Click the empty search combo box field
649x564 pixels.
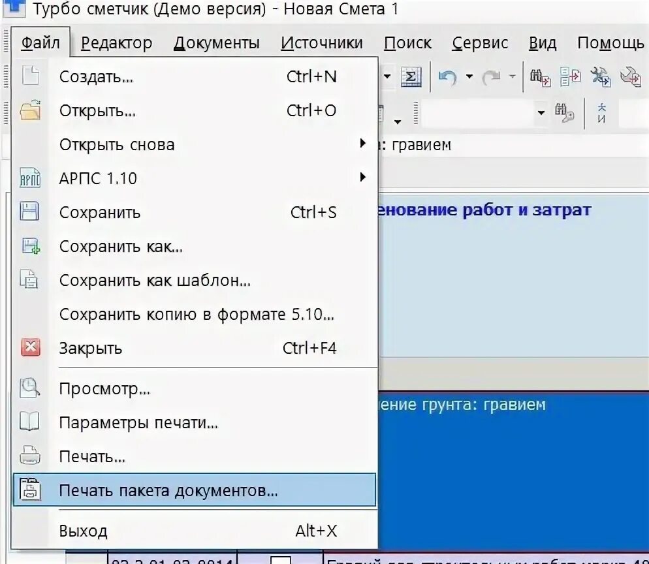(x=477, y=113)
